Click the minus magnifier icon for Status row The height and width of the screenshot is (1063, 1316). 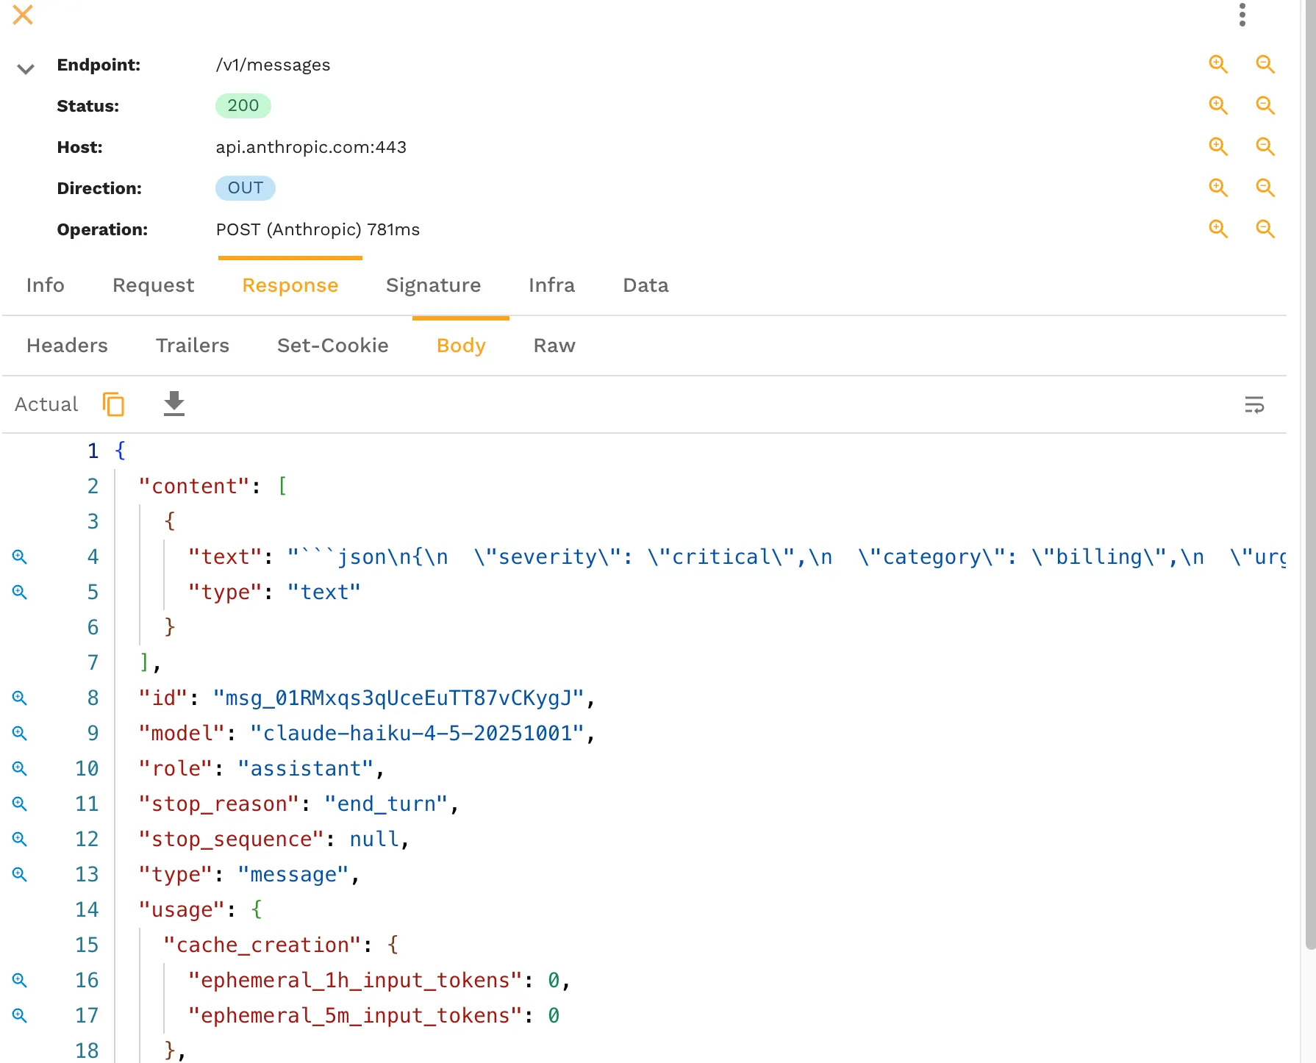[x=1265, y=106]
